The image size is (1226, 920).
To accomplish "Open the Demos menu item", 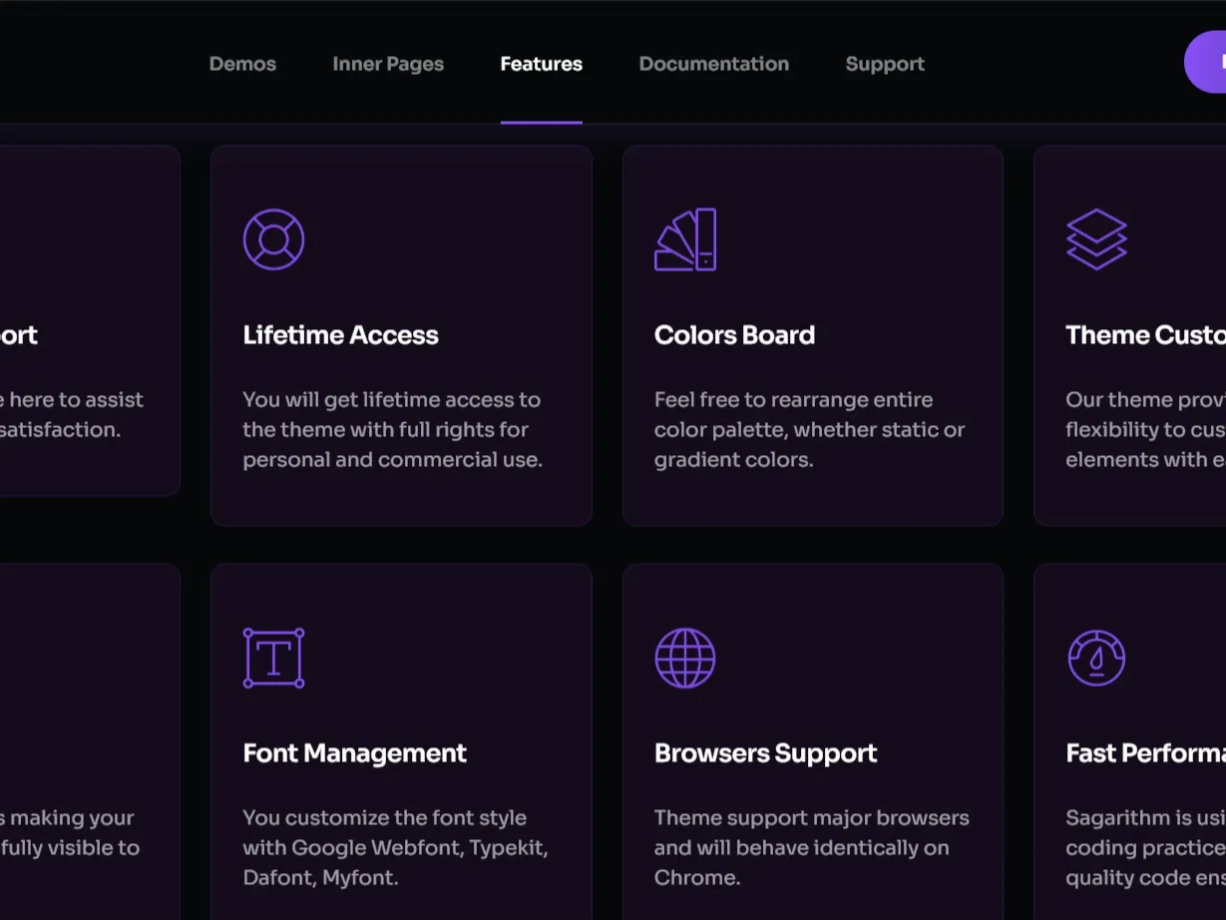I will [x=242, y=64].
